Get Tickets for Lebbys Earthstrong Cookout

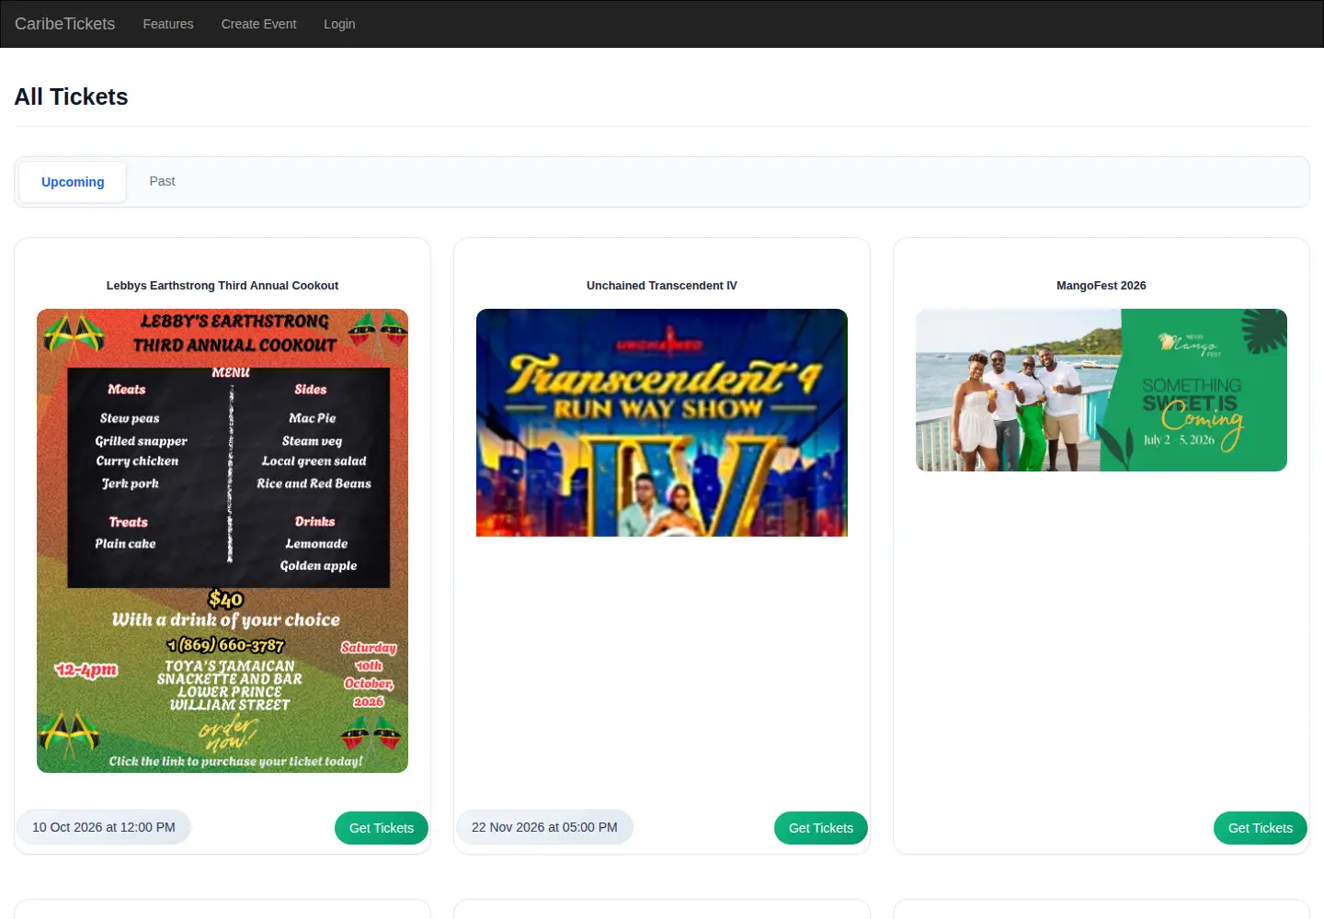(x=382, y=828)
